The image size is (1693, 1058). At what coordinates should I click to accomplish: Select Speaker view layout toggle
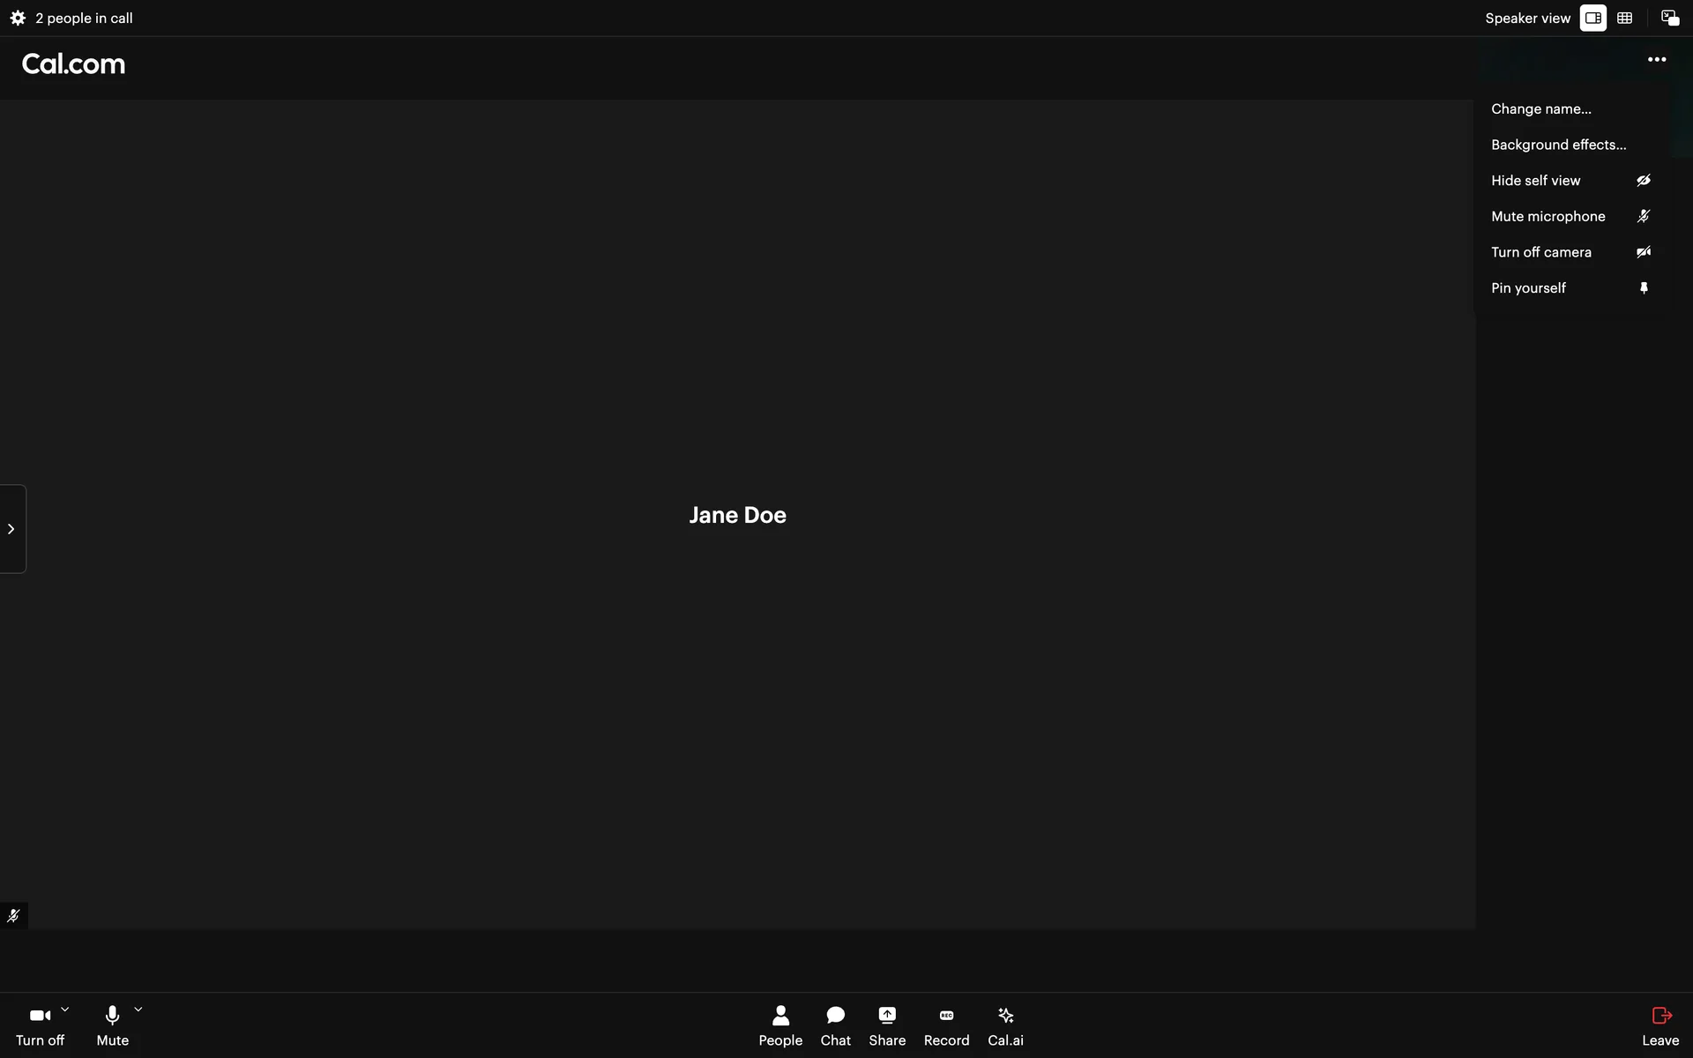click(x=1592, y=18)
